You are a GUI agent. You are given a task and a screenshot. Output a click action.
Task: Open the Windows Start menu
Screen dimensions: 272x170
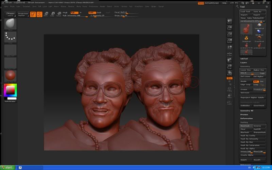[7, 168]
